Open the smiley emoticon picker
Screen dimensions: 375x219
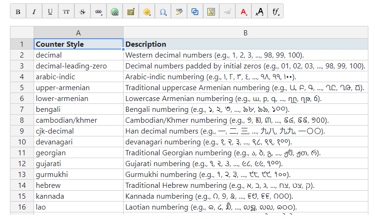147,12
